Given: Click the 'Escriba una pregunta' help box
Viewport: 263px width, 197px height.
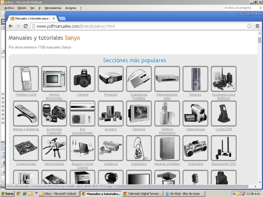Looking at the screenshot, I should 241,8.
